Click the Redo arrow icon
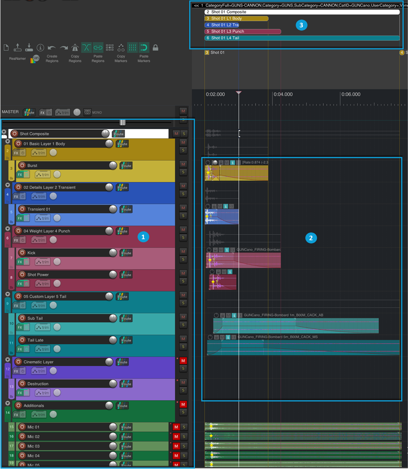The width and height of the screenshot is (408, 469). (x=64, y=48)
